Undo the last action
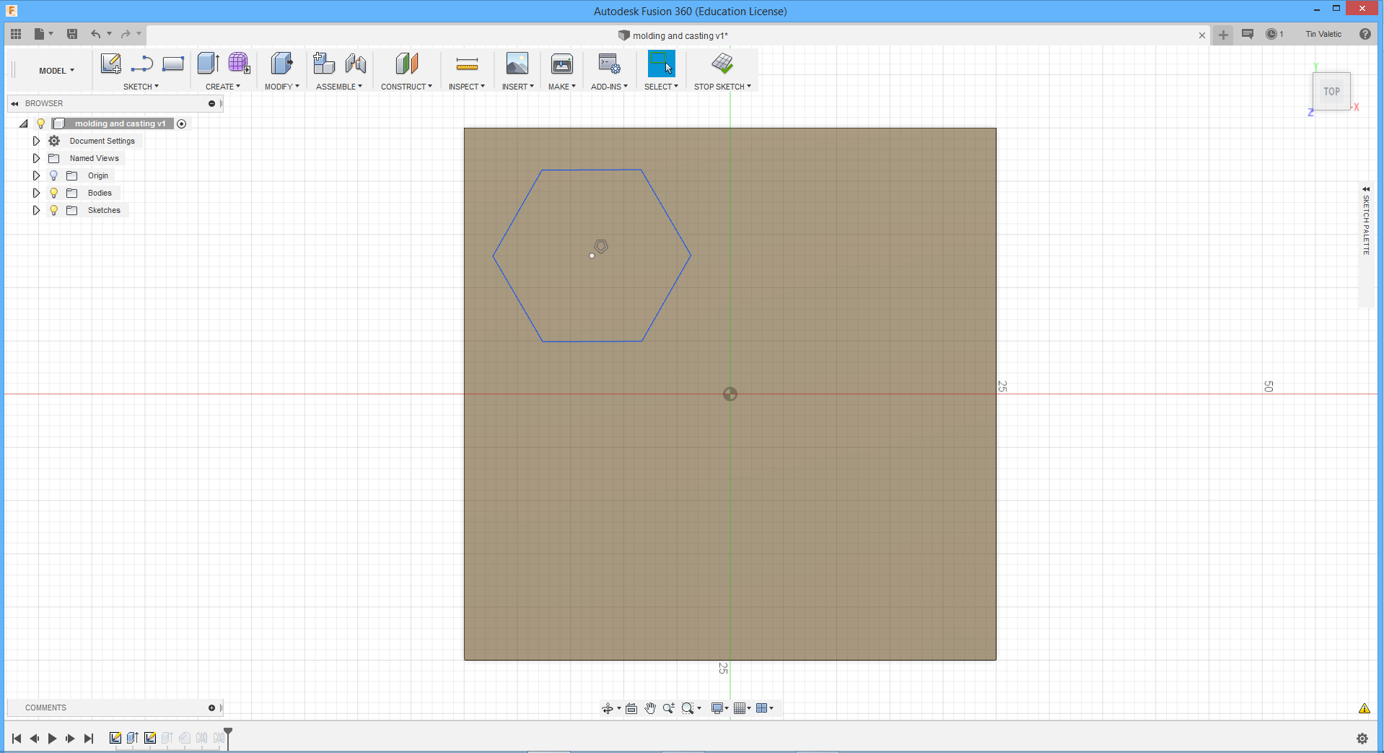The width and height of the screenshot is (1384, 753). click(x=95, y=34)
